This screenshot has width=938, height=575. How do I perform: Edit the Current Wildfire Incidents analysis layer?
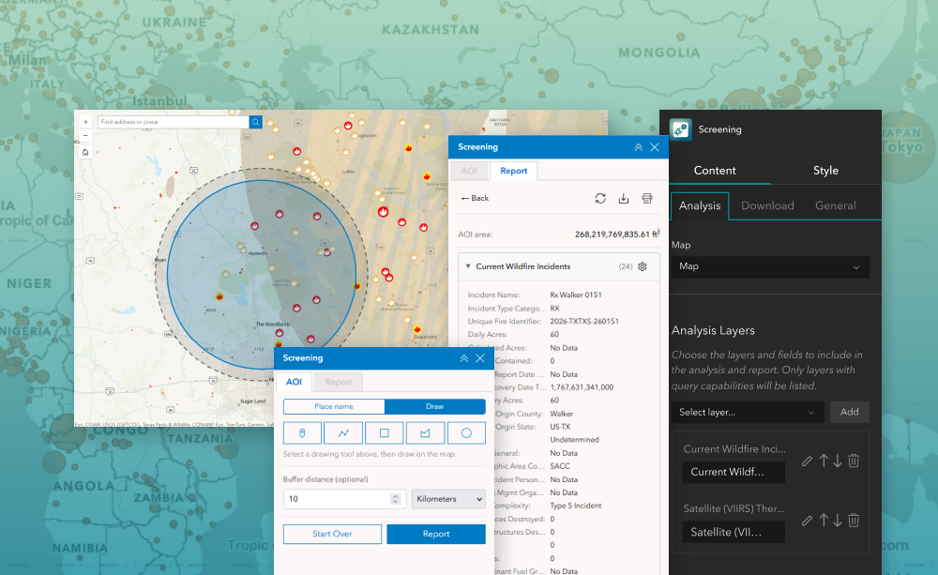807,461
